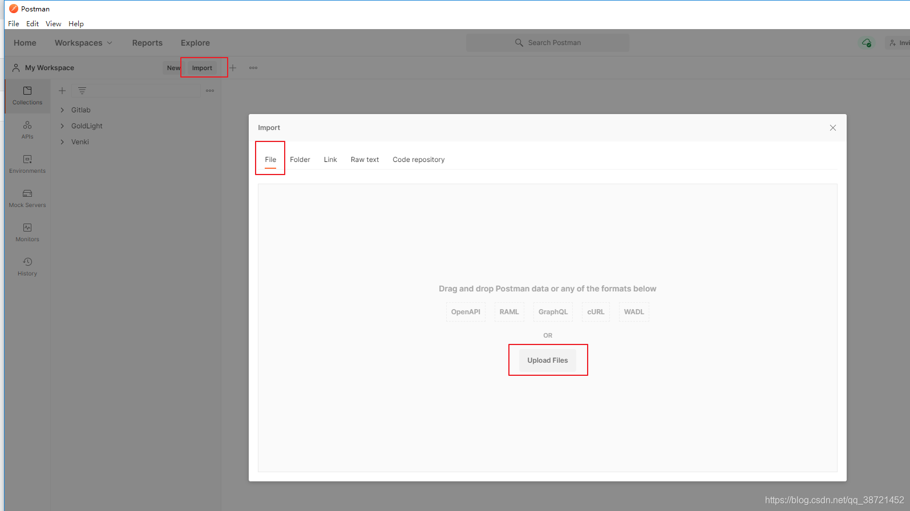Screen dimensions: 910x511
Task: Click the Import button in workspace header
Action: [202, 68]
